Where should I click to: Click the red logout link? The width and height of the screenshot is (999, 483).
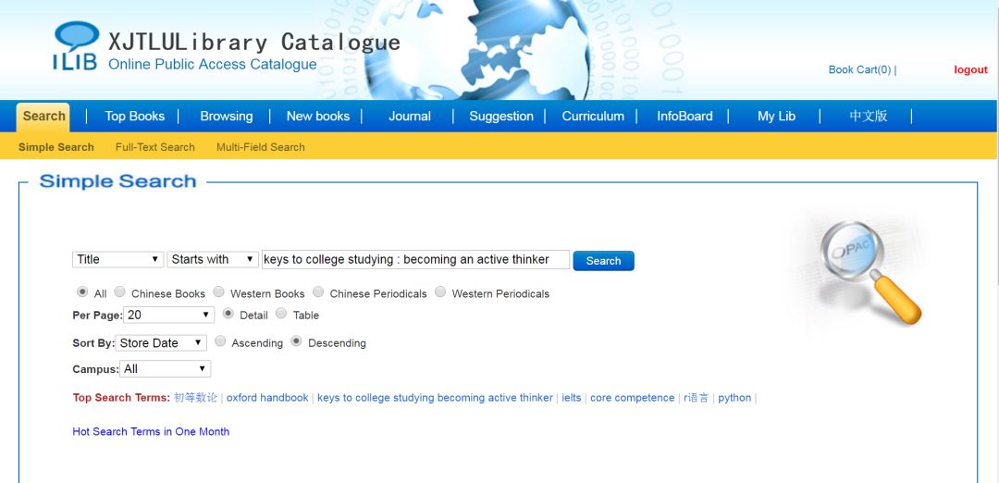(970, 70)
